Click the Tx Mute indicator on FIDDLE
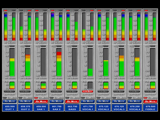This screenshot has width=160, height=120. pyautogui.click(x=145, y=98)
